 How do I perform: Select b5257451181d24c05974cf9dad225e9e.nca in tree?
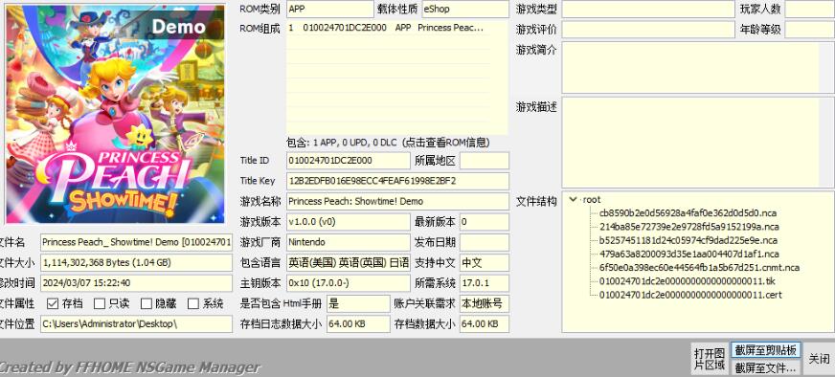[688, 240]
